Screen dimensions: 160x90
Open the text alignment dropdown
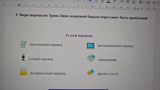[x=142, y=2]
